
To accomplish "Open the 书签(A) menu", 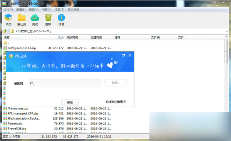I will click(47, 10).
